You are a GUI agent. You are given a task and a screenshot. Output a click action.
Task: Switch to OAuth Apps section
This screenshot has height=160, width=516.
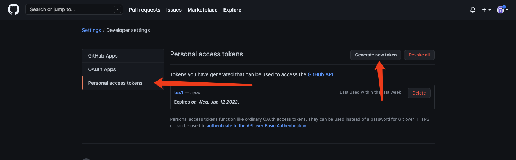pos(102,69)
